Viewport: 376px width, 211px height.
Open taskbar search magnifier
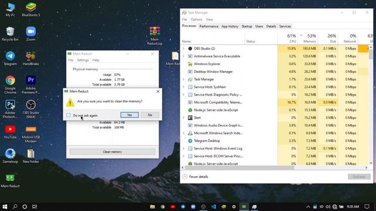coord(15,206)
